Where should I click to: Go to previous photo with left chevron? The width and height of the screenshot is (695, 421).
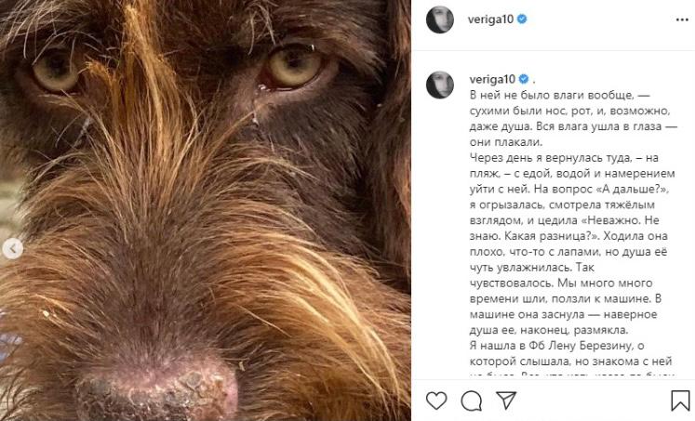tap(13, 248)
